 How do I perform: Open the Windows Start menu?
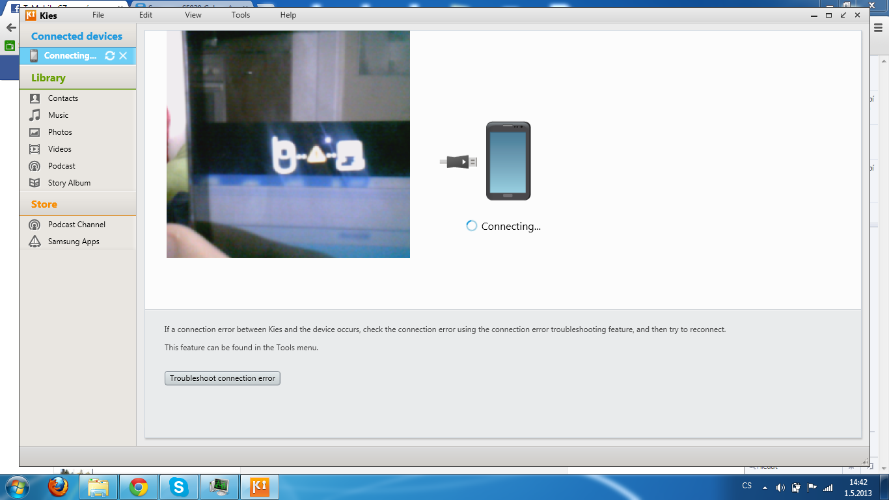18,486
